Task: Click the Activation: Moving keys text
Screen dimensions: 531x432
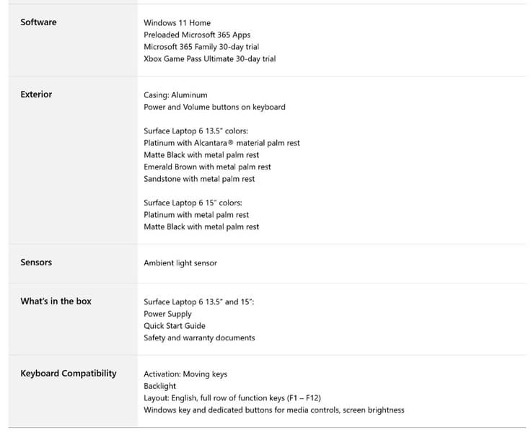Action: 185,374
